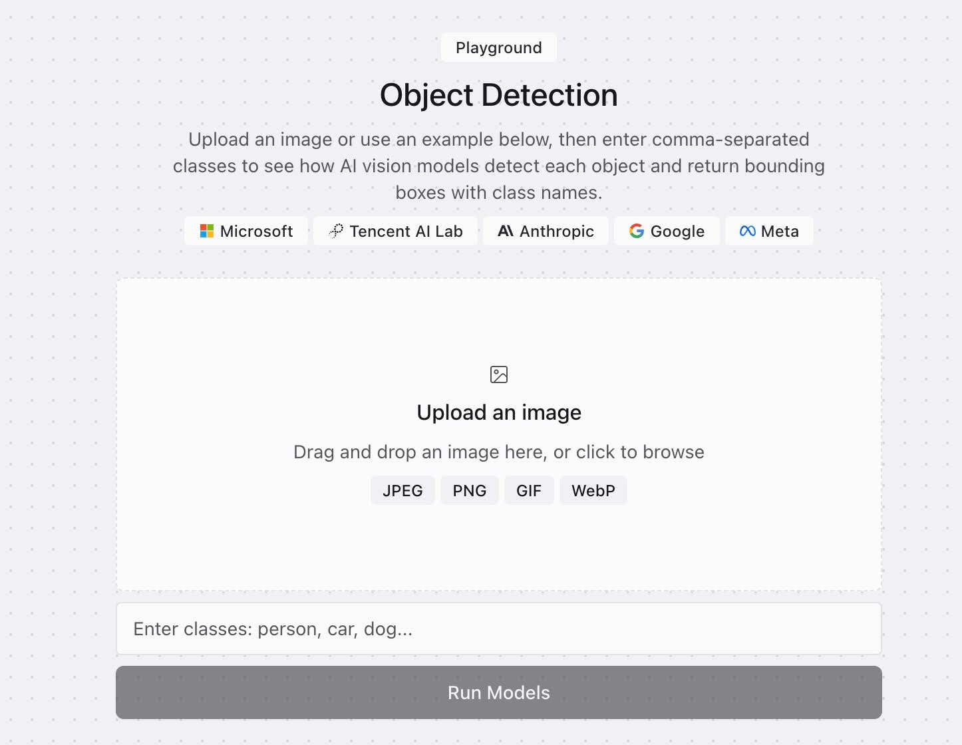Image resolution: width=962 pixels, height=745 pixels.
Task: Select the PNG format tag
Action: point(470,491)
